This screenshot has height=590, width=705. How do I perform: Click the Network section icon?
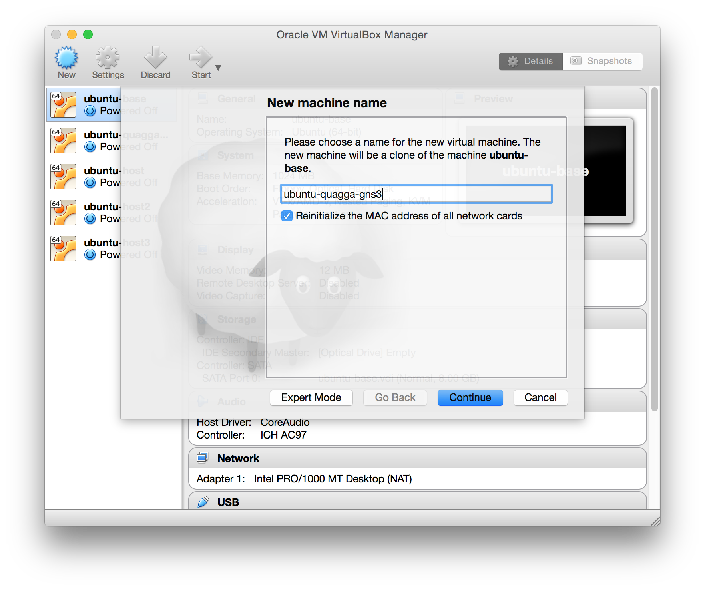203,458
